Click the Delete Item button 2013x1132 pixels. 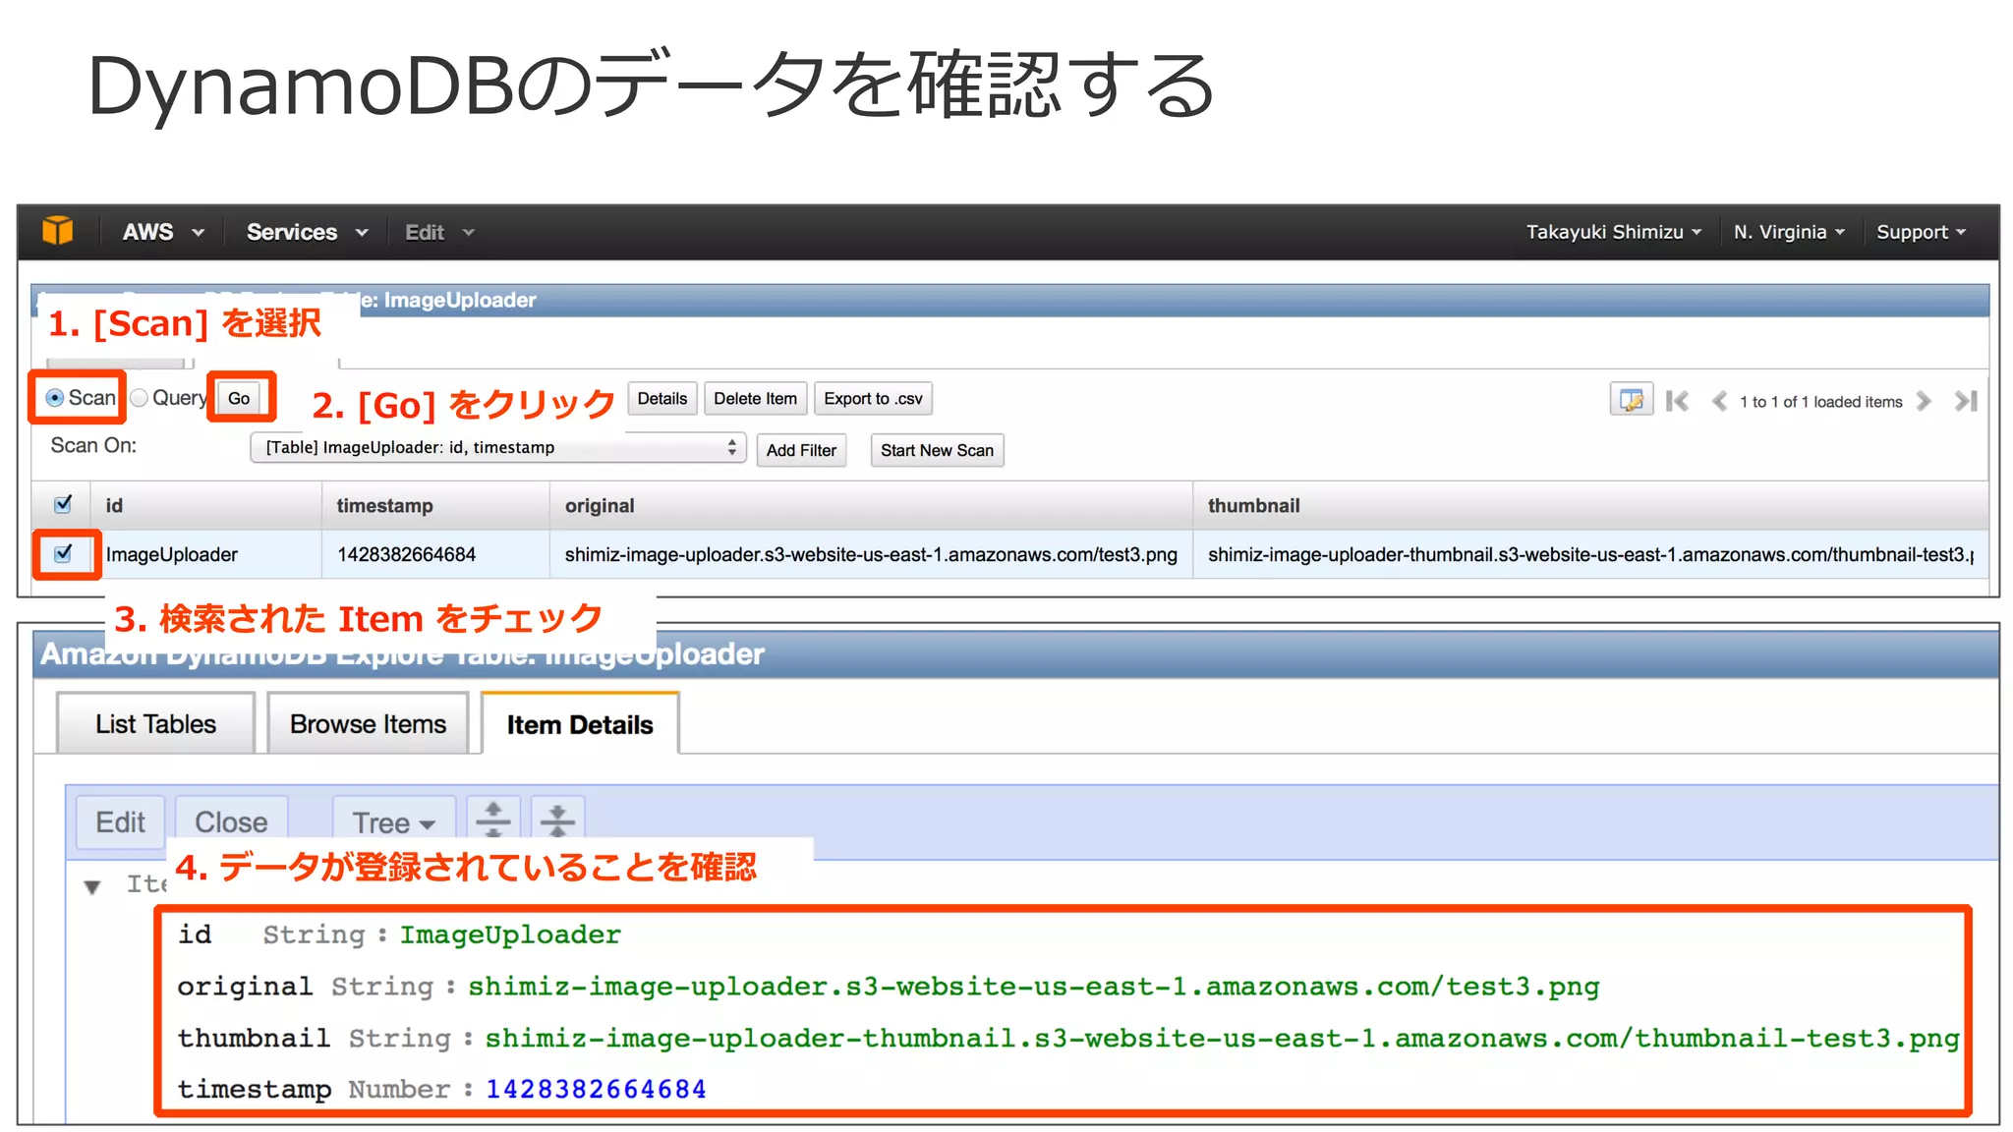click(x=755, y=398)
